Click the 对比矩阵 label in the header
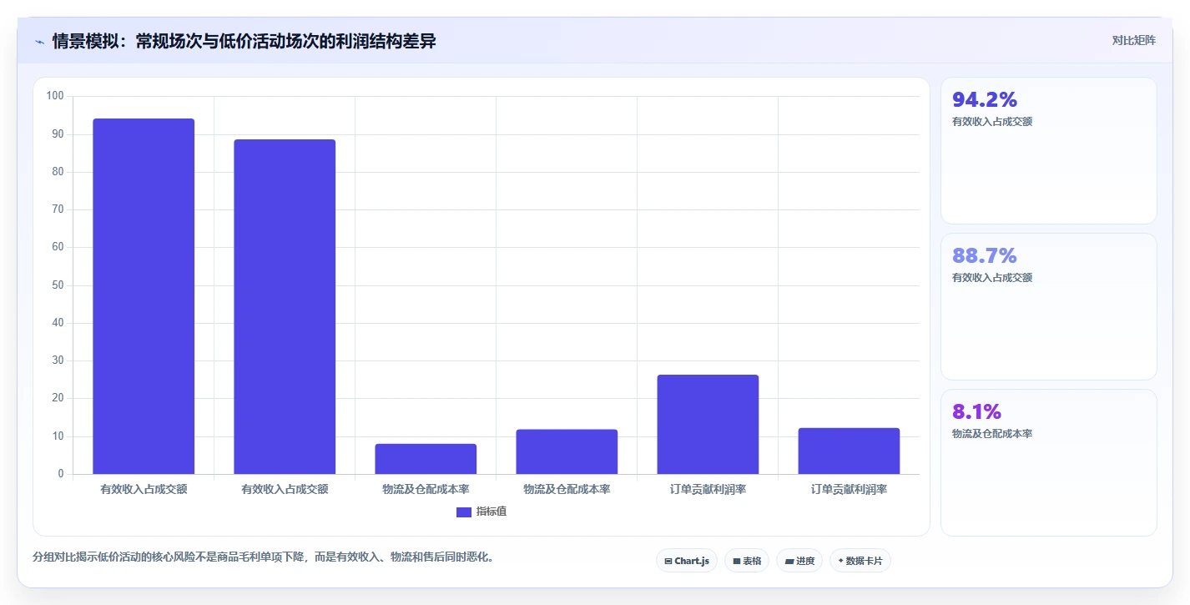This screenshot has width=1190, height=605. (1134, 40)
